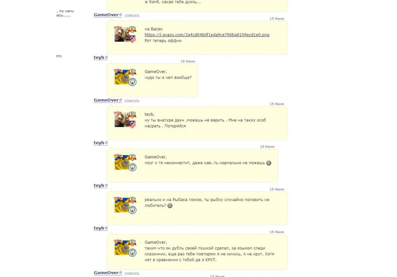Open the gyazo.com screenshot link
This screenshot has width=397, height=277.
click(207, 35)
